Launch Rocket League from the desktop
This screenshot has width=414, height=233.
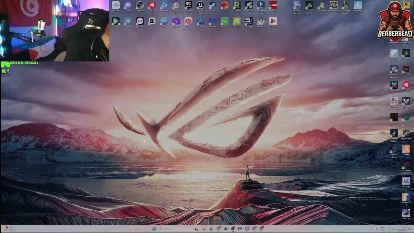[297, 7]
